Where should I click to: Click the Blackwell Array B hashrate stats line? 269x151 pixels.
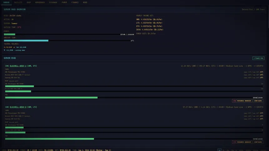pyautogui.click(x=223, y=107)
